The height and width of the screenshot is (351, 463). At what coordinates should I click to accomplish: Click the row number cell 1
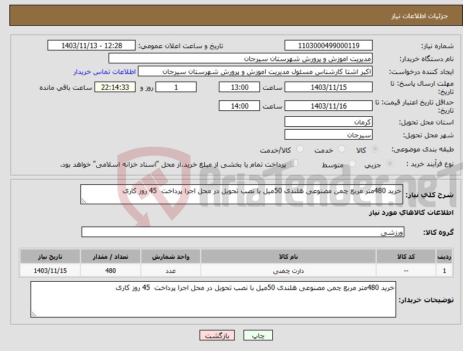[444, 271]
